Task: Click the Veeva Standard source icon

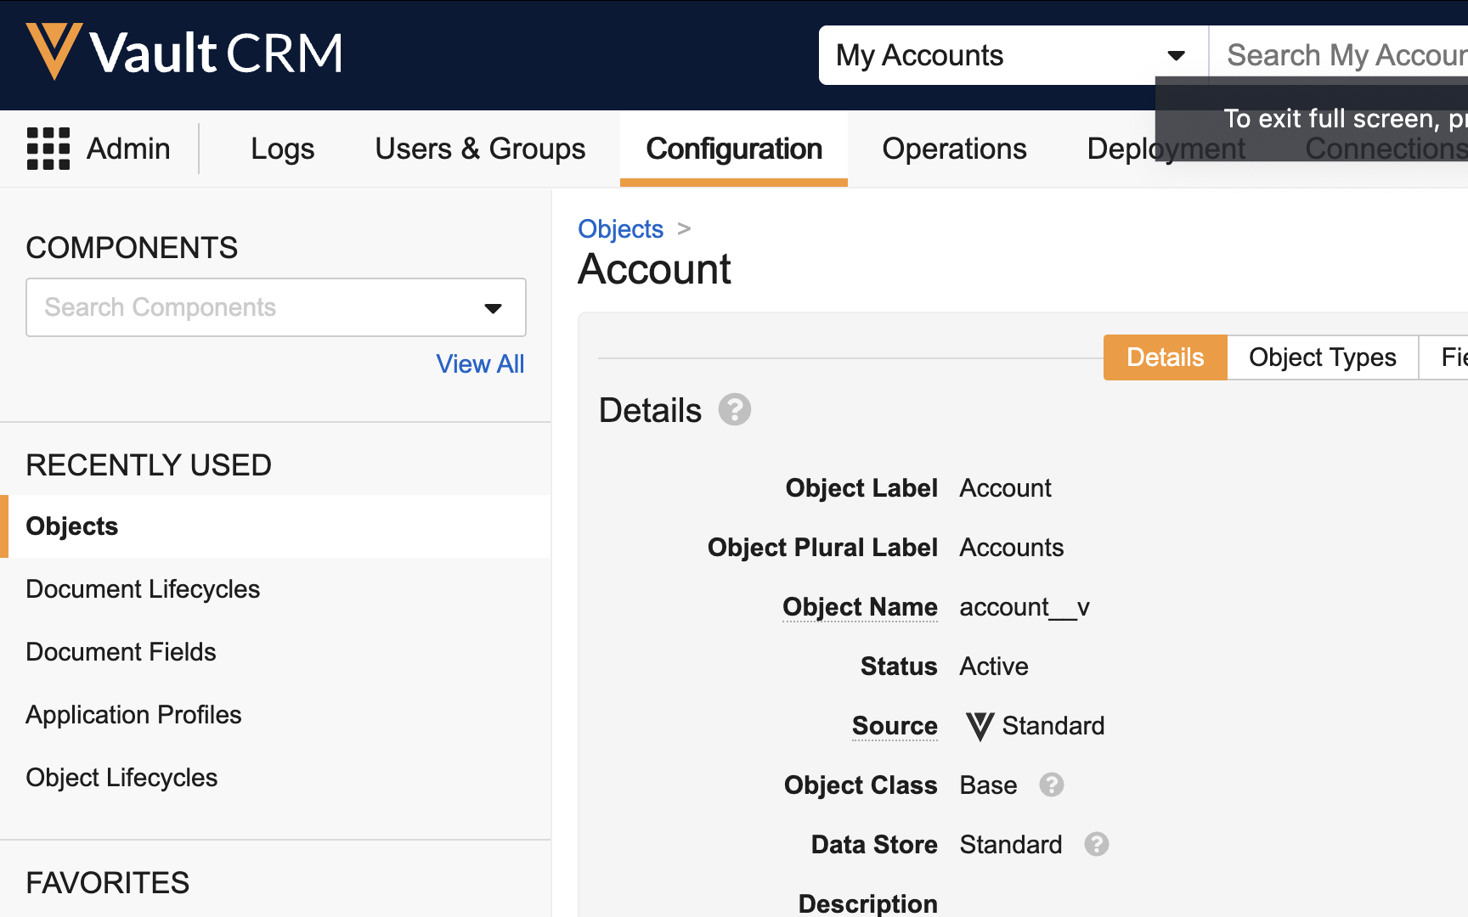Action: [980, 726]
